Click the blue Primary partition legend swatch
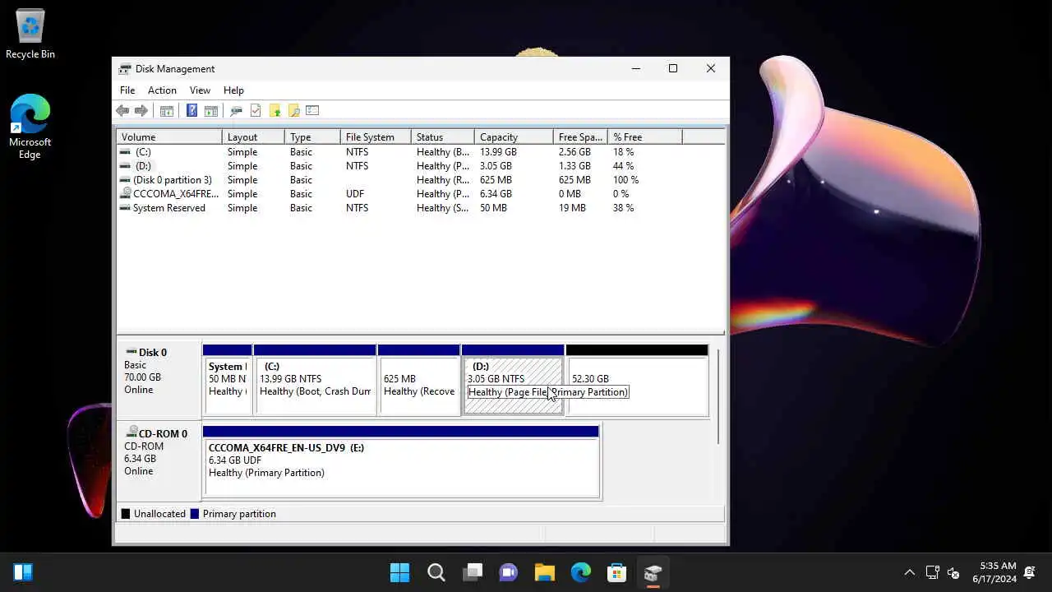1052x592 pixels. pos(195,514)
